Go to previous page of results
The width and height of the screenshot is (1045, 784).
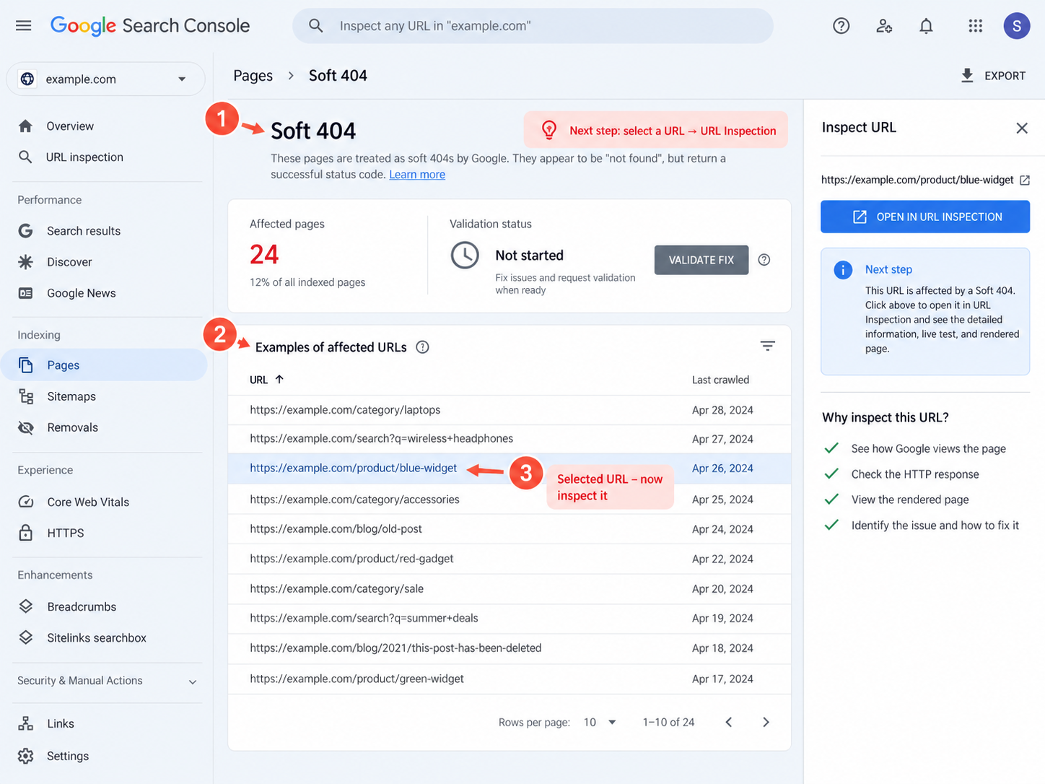tap(729, 723)
